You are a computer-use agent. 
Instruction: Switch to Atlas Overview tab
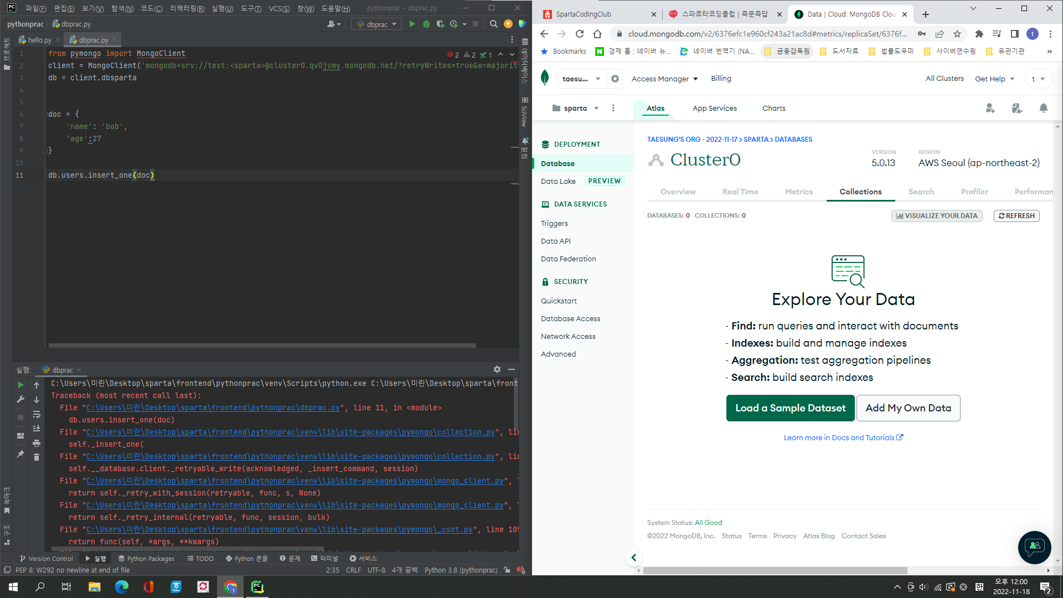(x=678, y=192)
